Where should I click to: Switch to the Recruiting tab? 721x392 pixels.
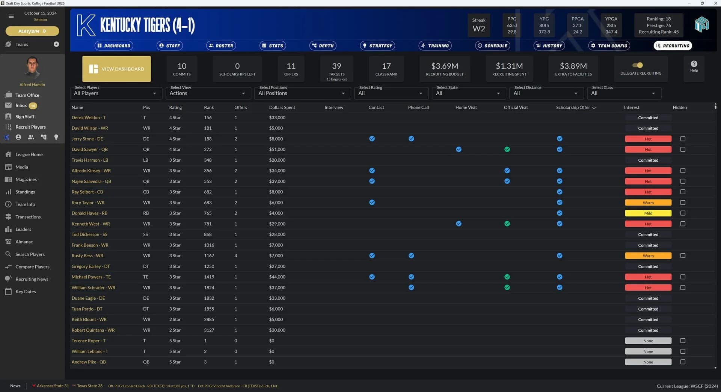click(673, 45)
